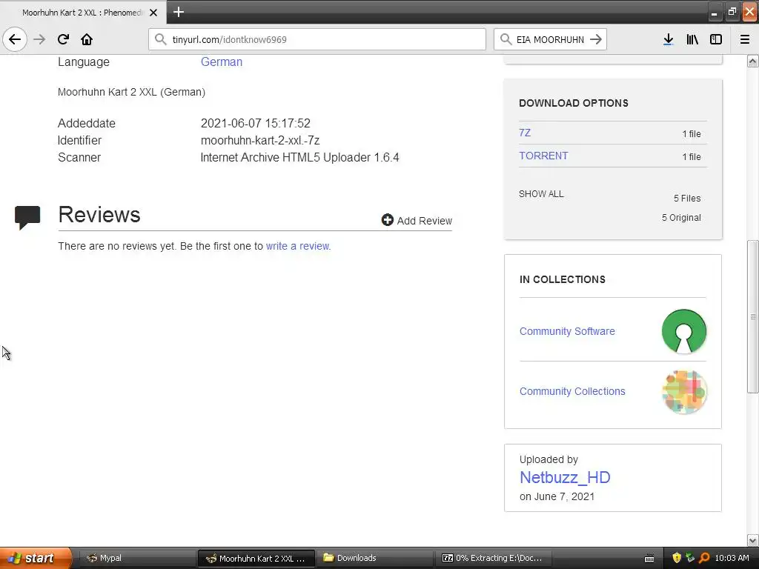This screenshot has width=759, height=569.
Task: Open the browser hamburger menu
Action: point(745,39)
